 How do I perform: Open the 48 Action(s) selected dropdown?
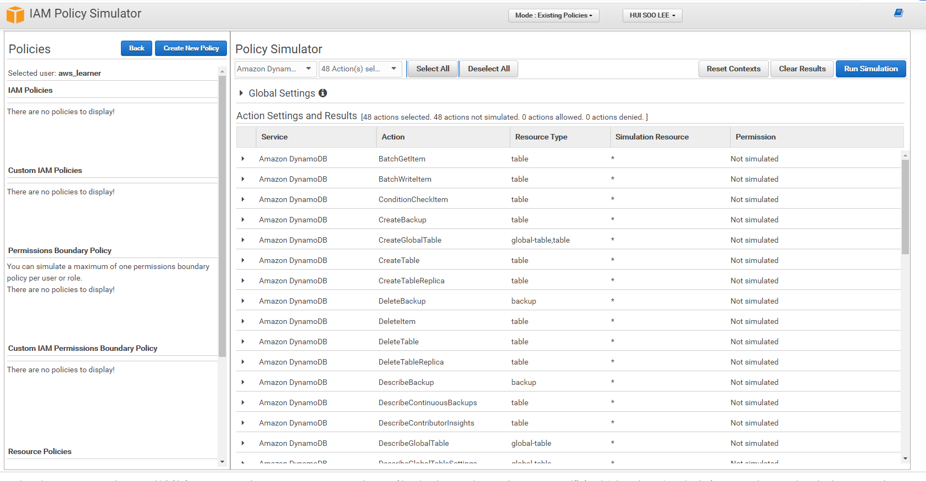[x=360, y=69]
